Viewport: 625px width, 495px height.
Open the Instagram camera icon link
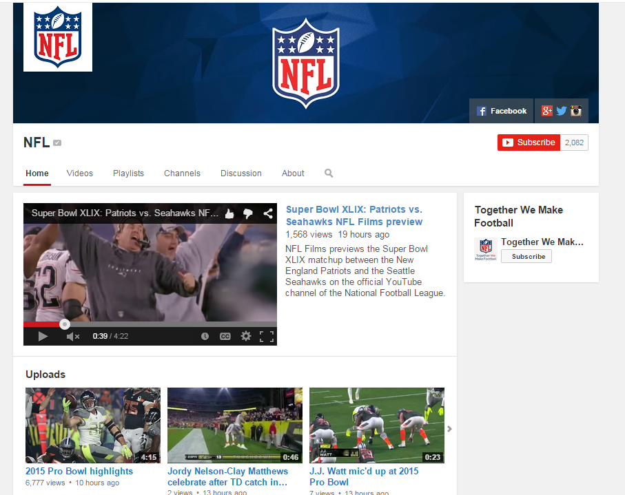576,111
